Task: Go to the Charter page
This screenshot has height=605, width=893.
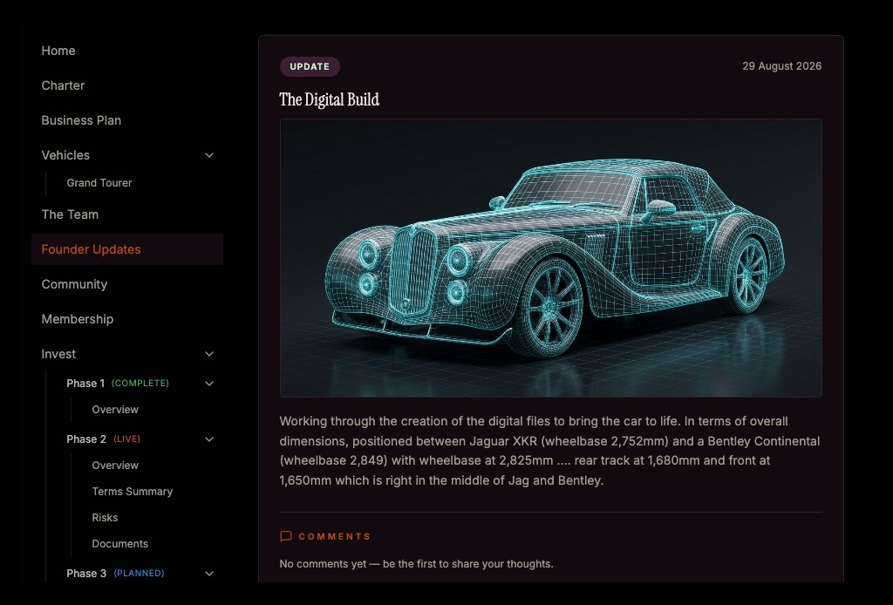Action: click(x=63, y=85)
